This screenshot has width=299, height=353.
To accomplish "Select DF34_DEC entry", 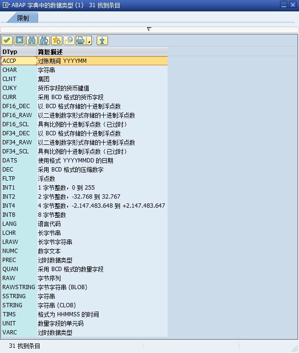I will [84, 133].
